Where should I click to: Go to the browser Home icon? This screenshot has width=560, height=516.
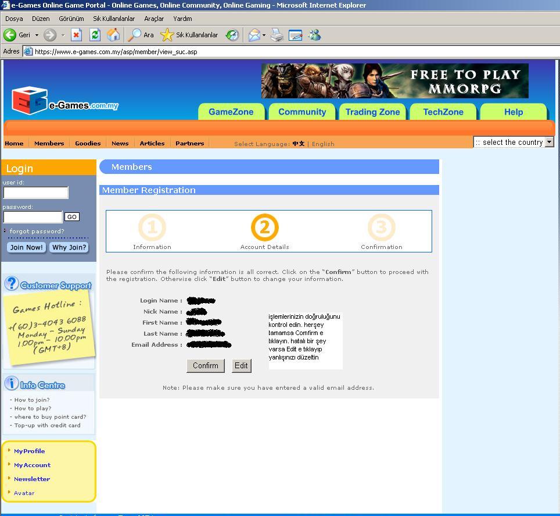(113, 35)
